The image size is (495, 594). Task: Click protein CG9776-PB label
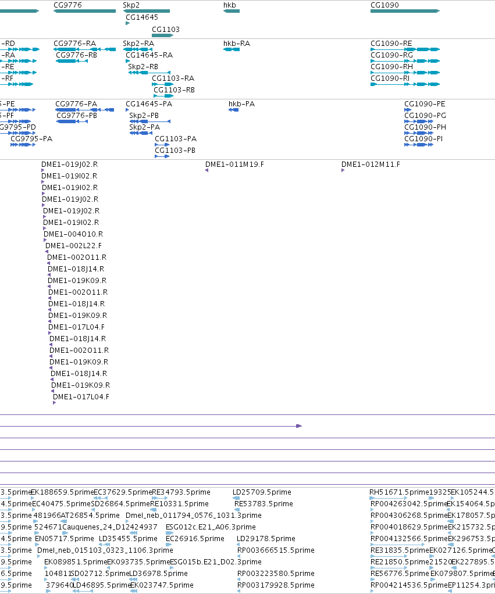77,116
